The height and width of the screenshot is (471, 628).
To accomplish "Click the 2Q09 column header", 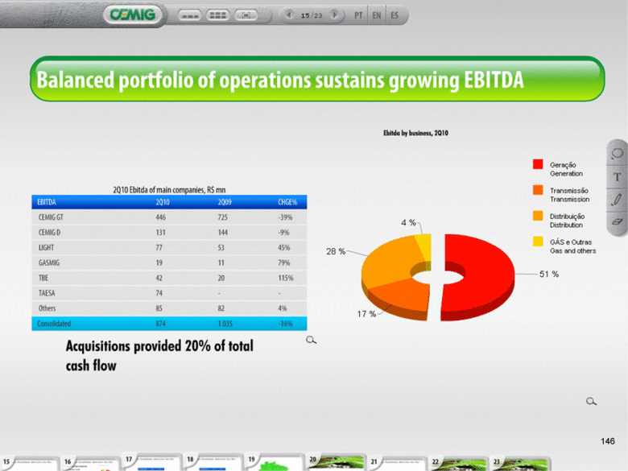I will (225, 202).
